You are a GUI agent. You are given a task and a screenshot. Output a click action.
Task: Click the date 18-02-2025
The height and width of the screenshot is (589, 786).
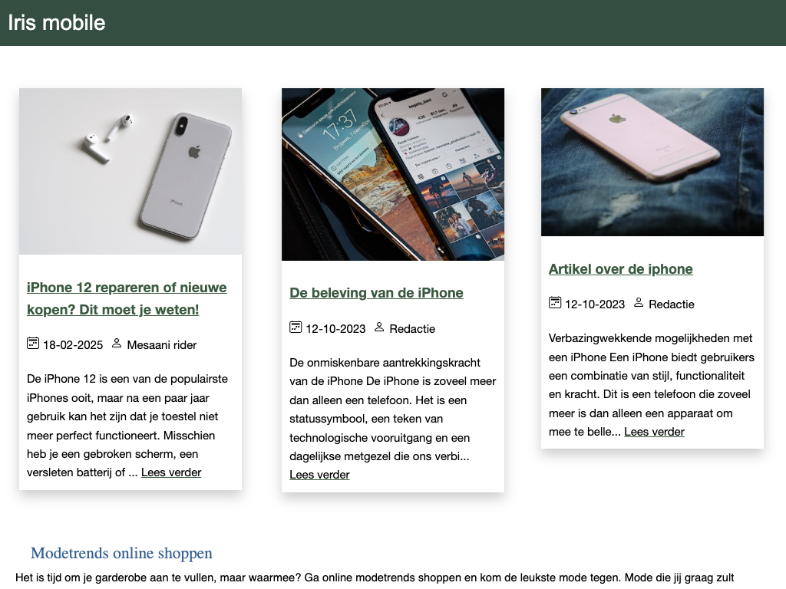pos(73,345)
